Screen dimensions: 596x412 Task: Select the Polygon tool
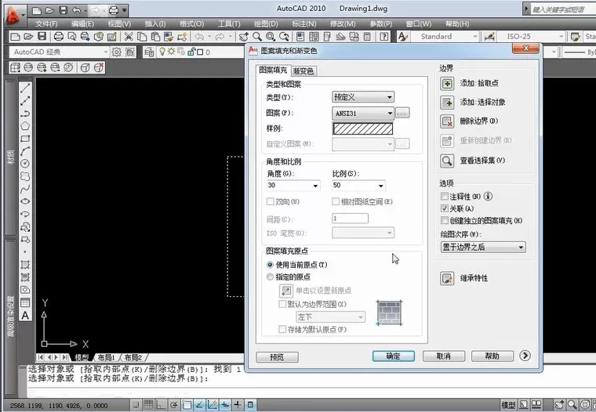pos(25,126)
